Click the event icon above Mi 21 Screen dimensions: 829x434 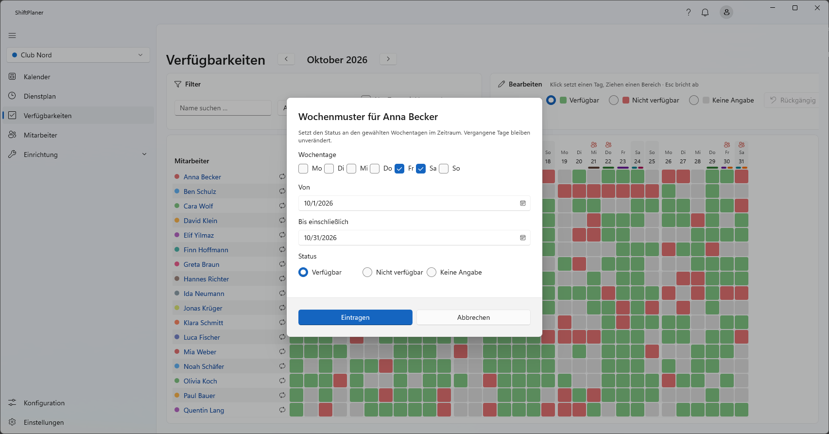594,145
